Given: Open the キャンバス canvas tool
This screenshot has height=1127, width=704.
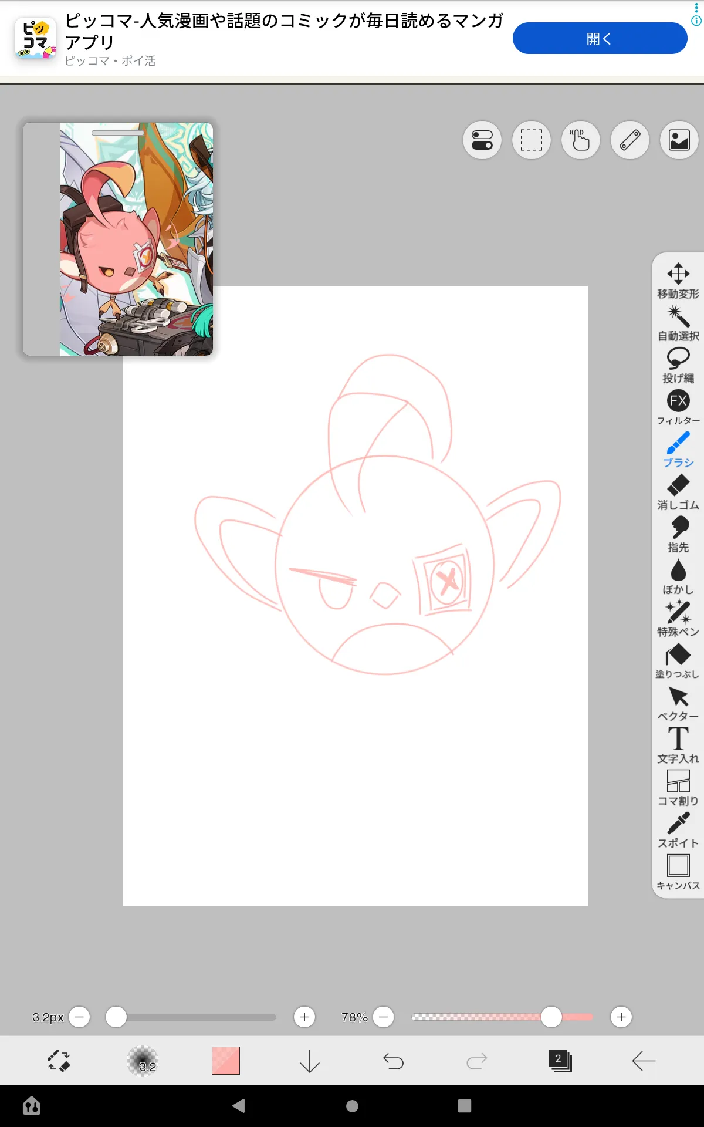Looking at the screenshot, I should [x=678, y=872].
